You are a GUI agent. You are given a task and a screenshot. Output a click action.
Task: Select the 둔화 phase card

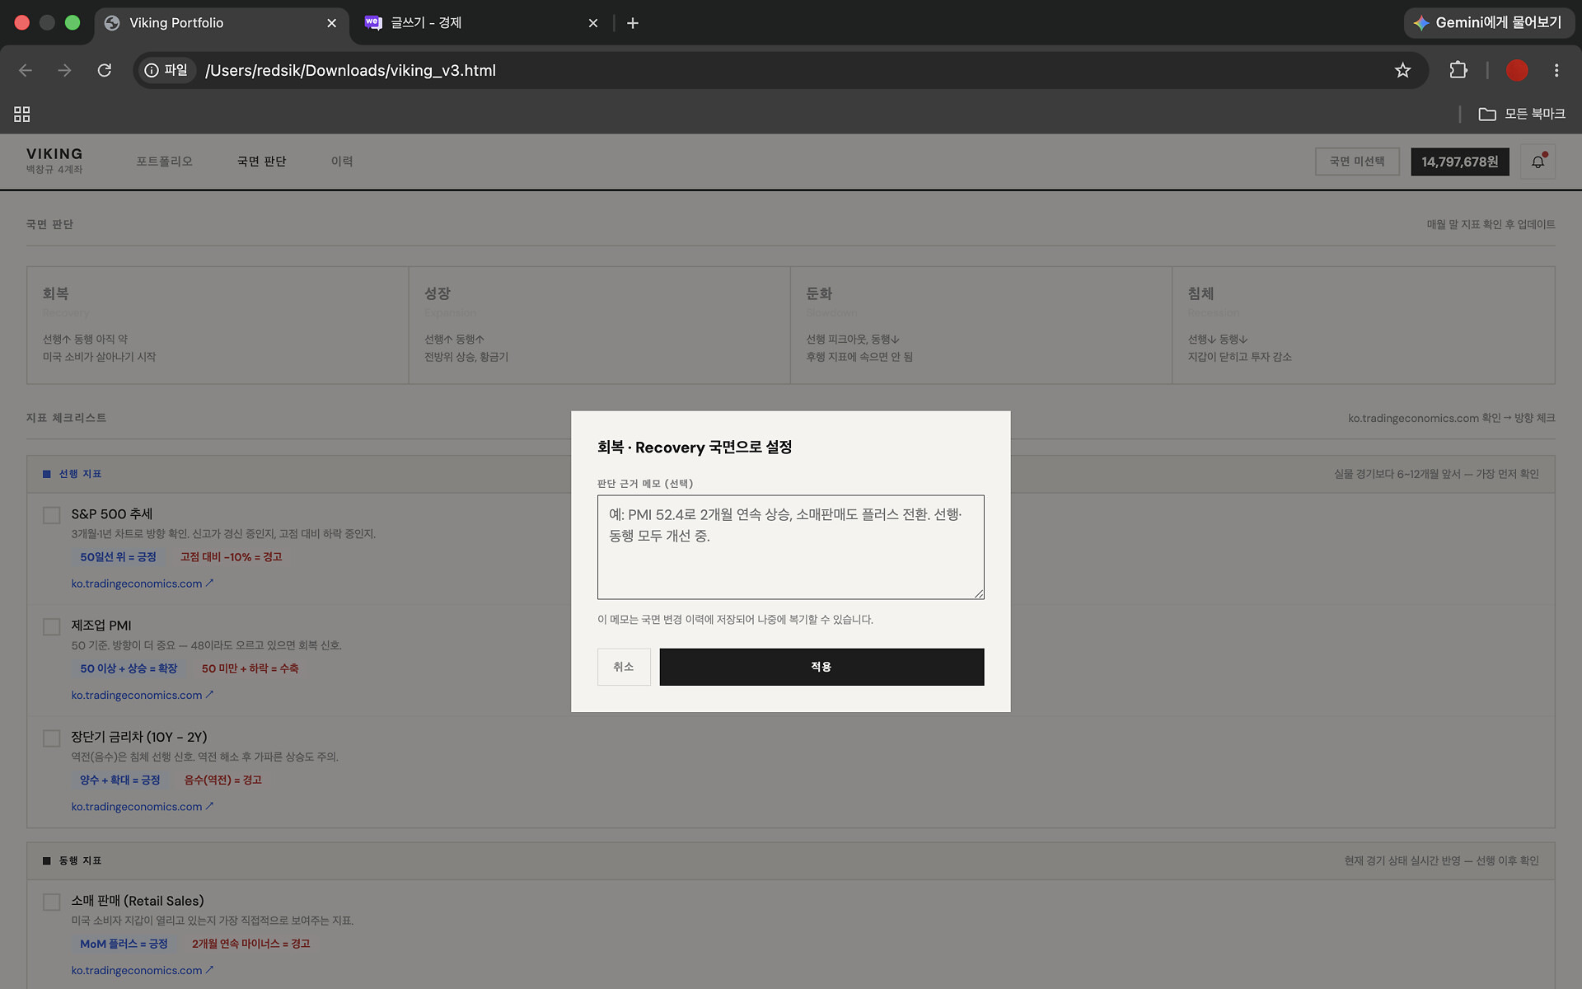click(x=981, y=325)
